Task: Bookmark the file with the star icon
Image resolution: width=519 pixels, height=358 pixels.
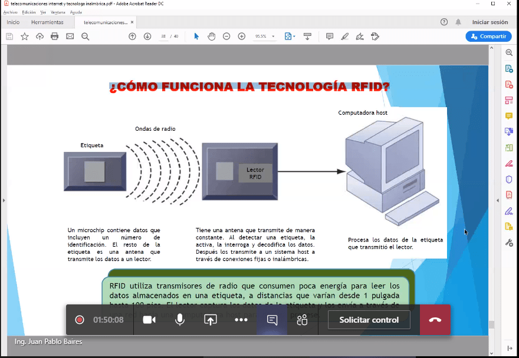Action: tap(25, 37)
